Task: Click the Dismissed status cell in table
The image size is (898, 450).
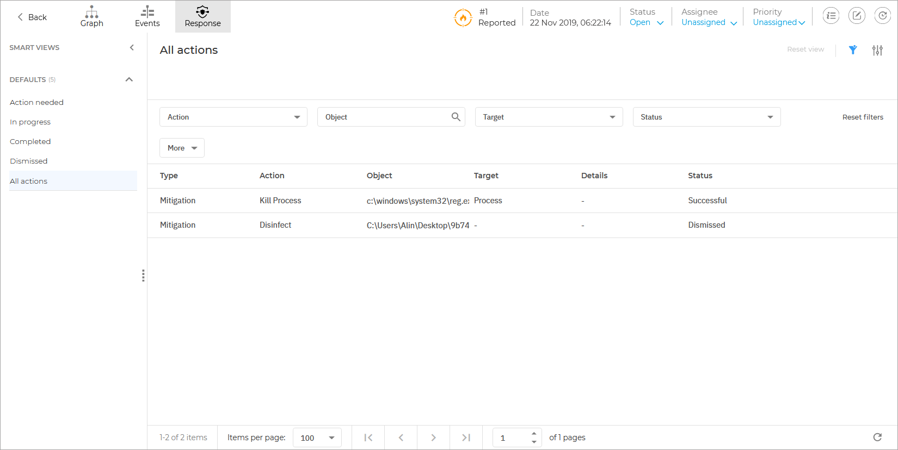Action: point(706,225)
